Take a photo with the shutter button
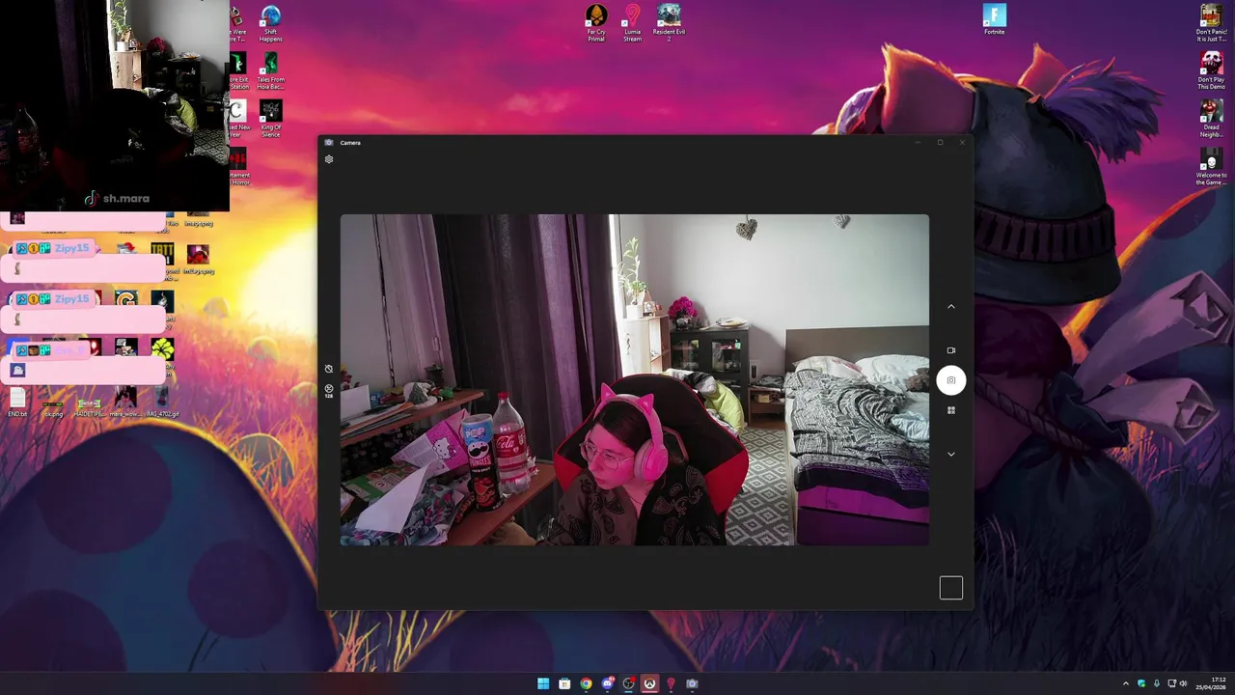1235x695 pixels. 950,380
